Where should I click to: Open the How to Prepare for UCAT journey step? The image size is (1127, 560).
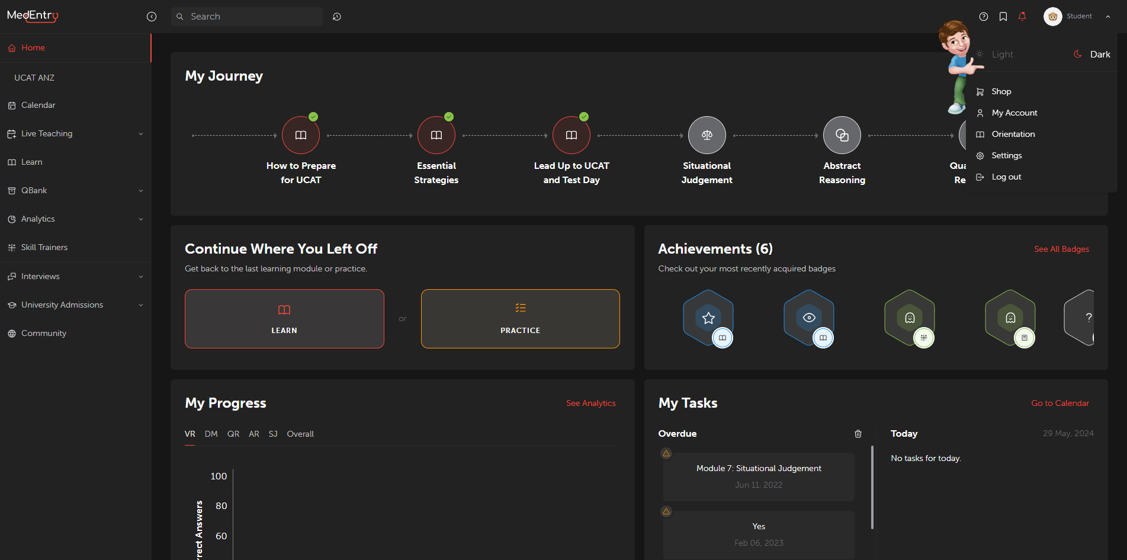coord(301,135)
